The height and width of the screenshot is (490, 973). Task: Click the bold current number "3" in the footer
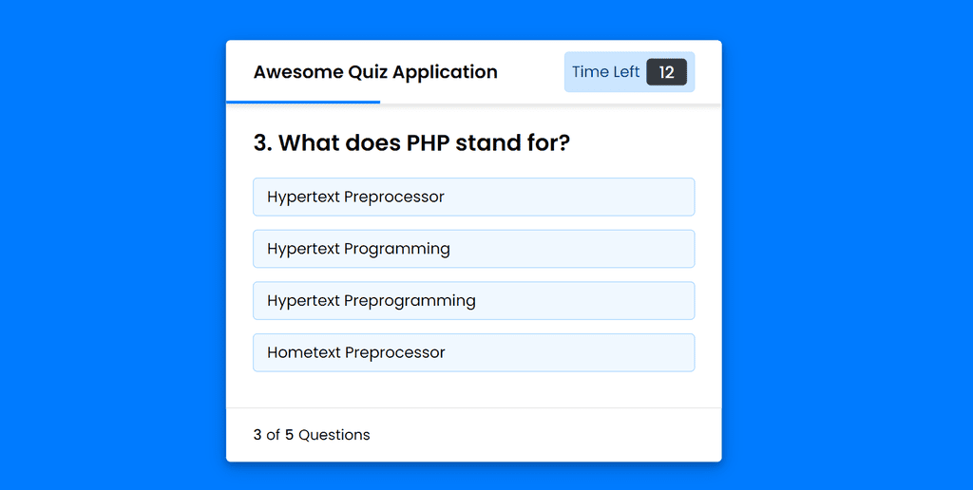258,435
